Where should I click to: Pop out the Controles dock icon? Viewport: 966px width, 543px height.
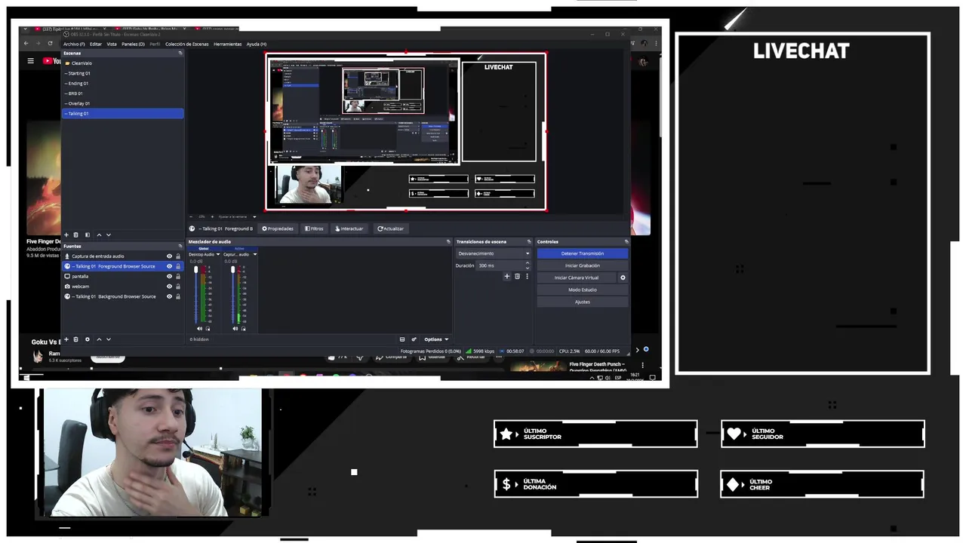626,241
